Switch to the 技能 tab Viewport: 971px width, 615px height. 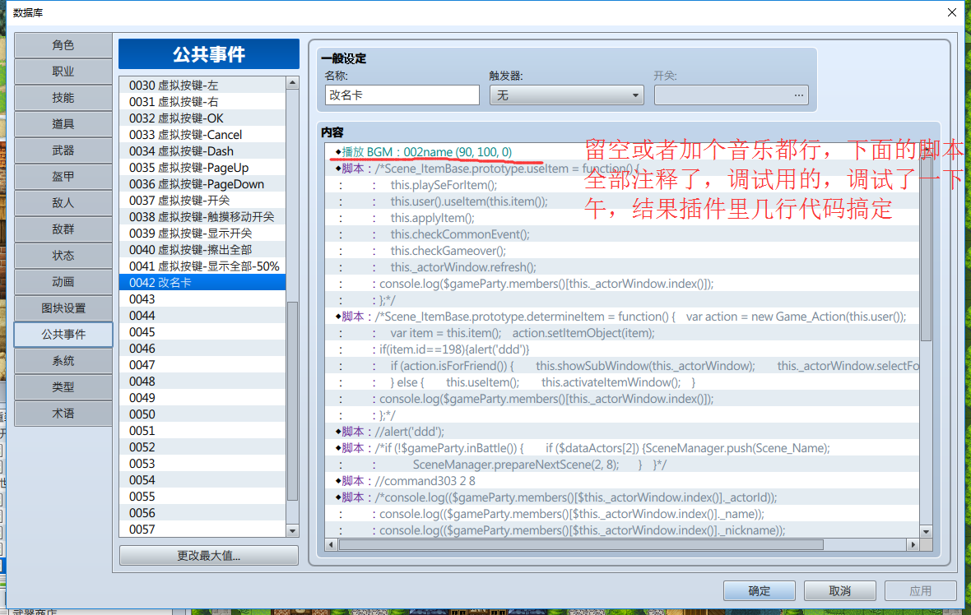(x=63, y=98)
